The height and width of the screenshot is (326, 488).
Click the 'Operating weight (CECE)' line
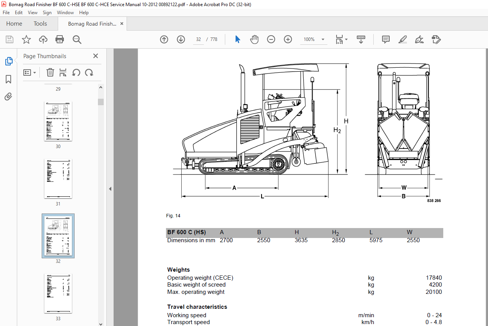coord(200,278)
